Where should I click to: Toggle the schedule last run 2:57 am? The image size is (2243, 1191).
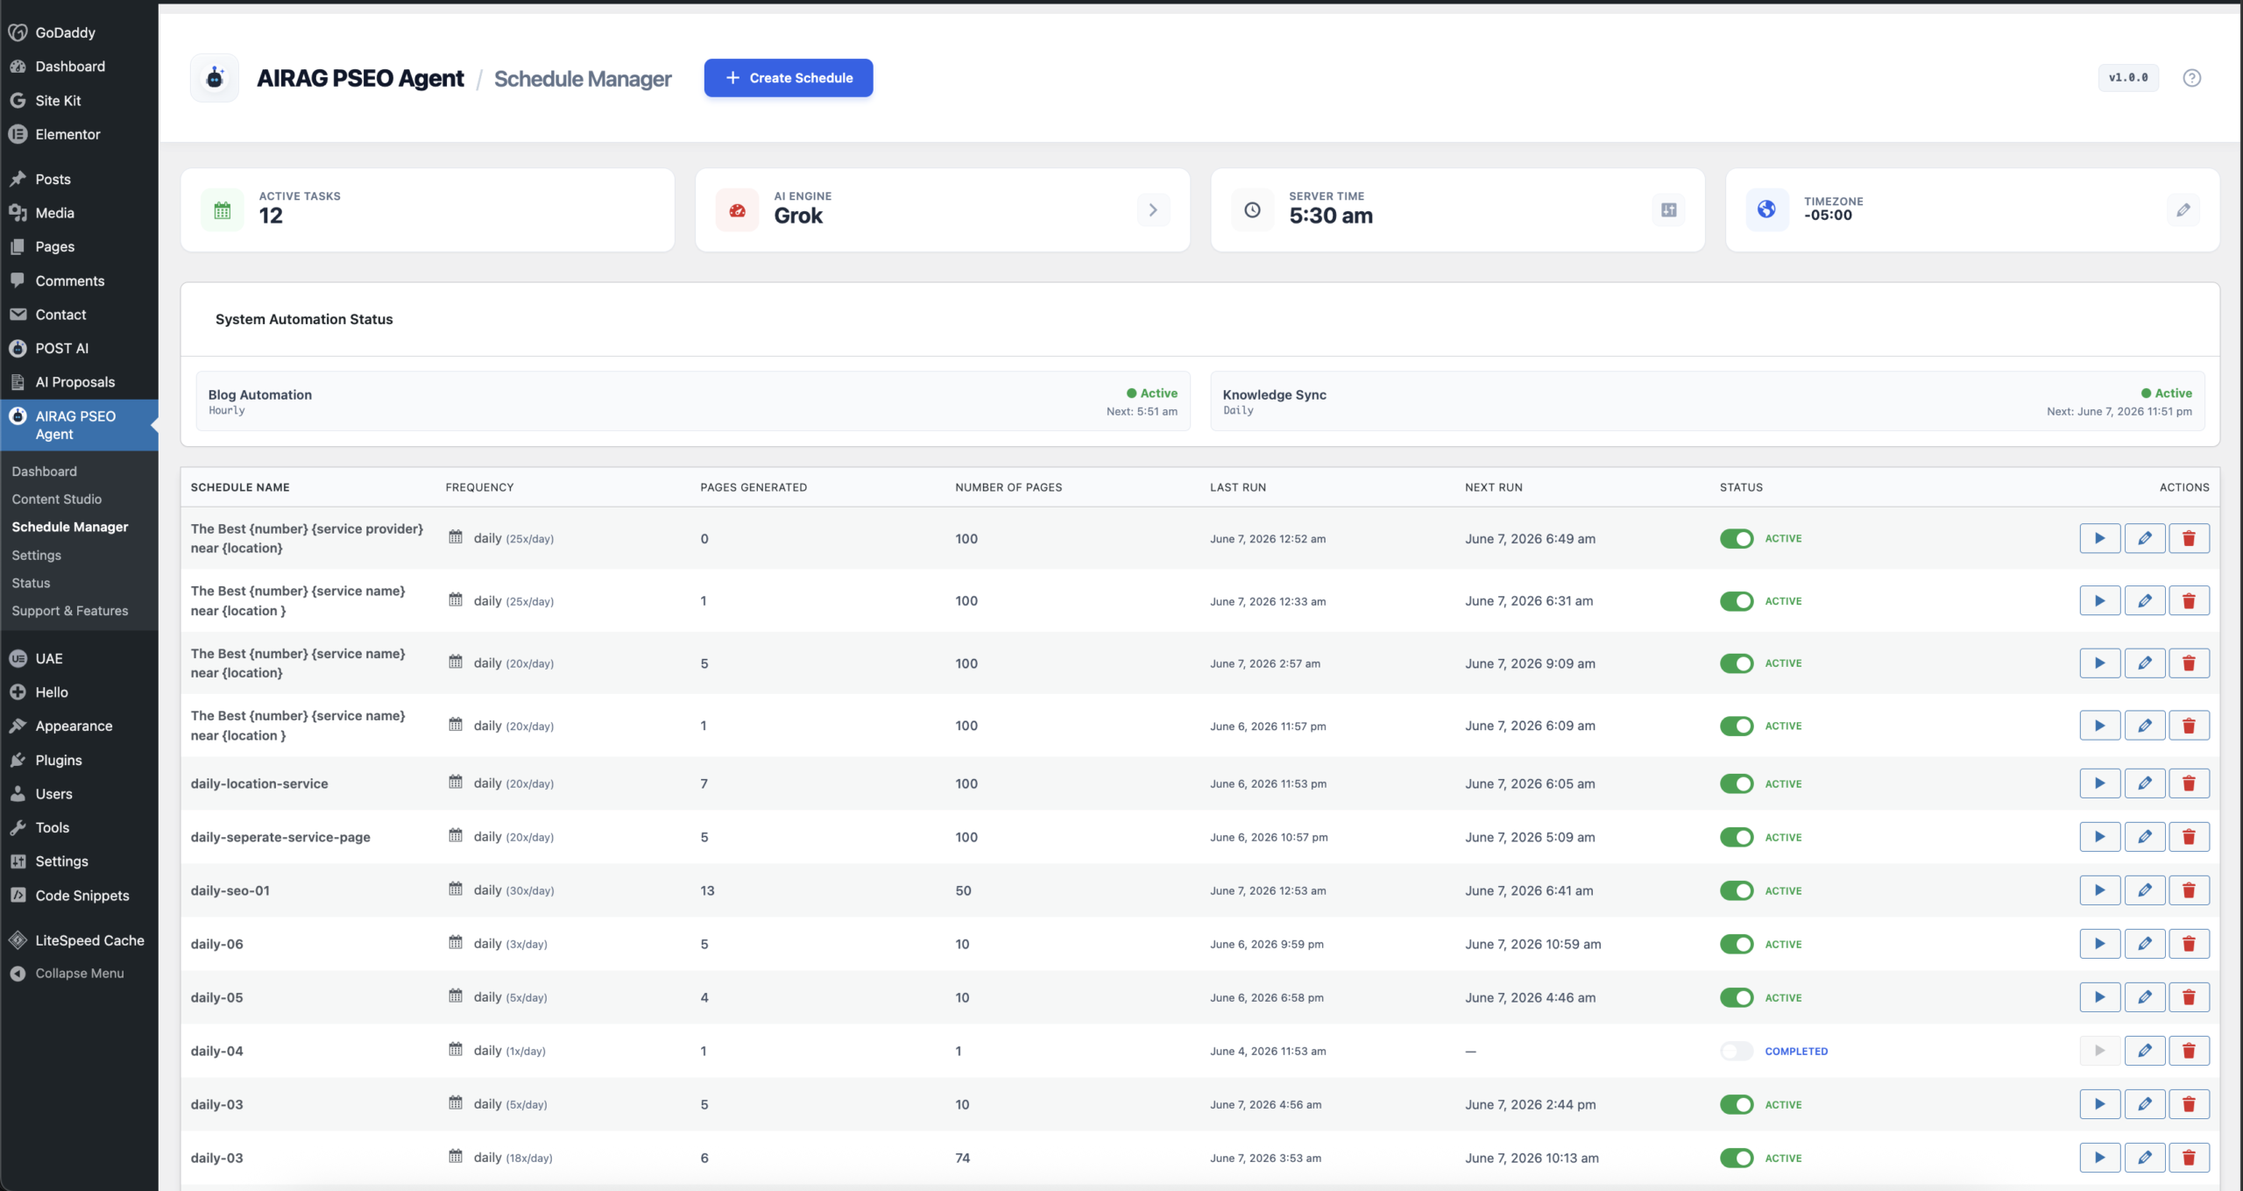(1736, 663)
